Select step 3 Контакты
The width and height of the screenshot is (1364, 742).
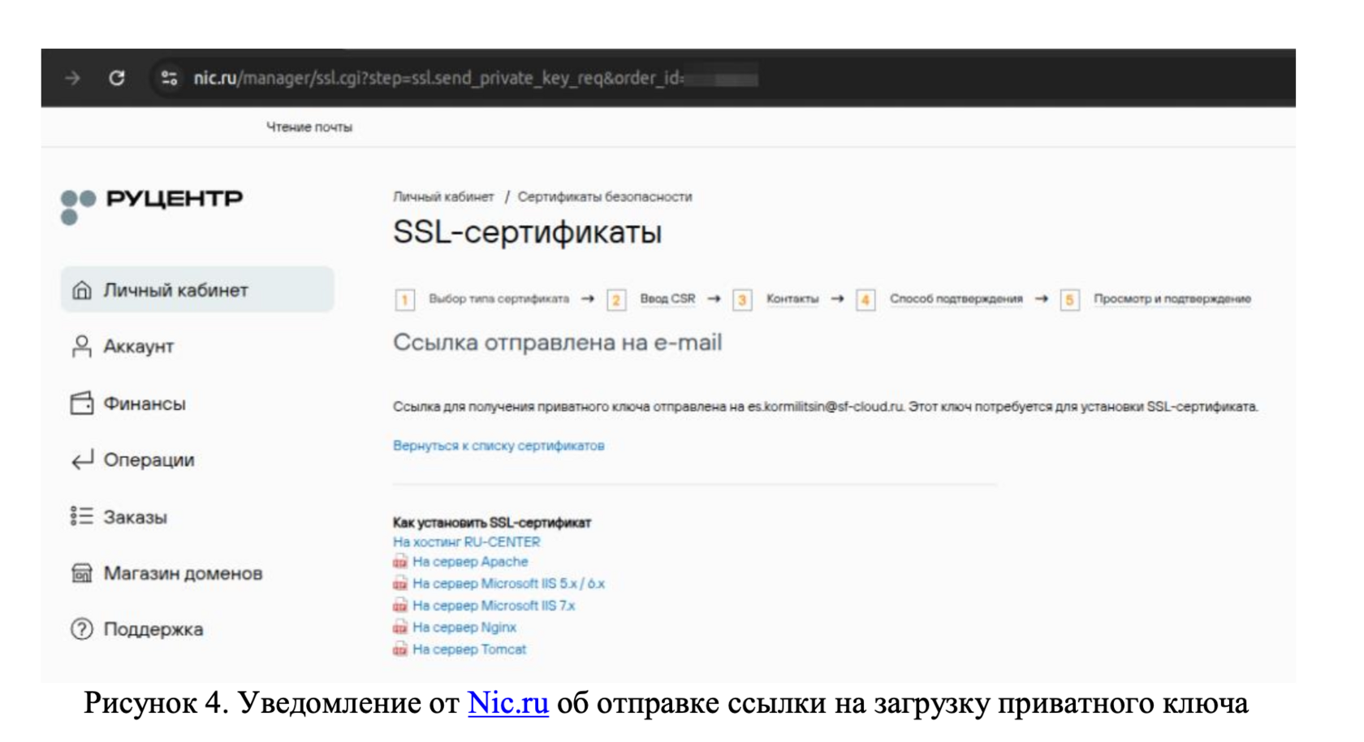776,300
